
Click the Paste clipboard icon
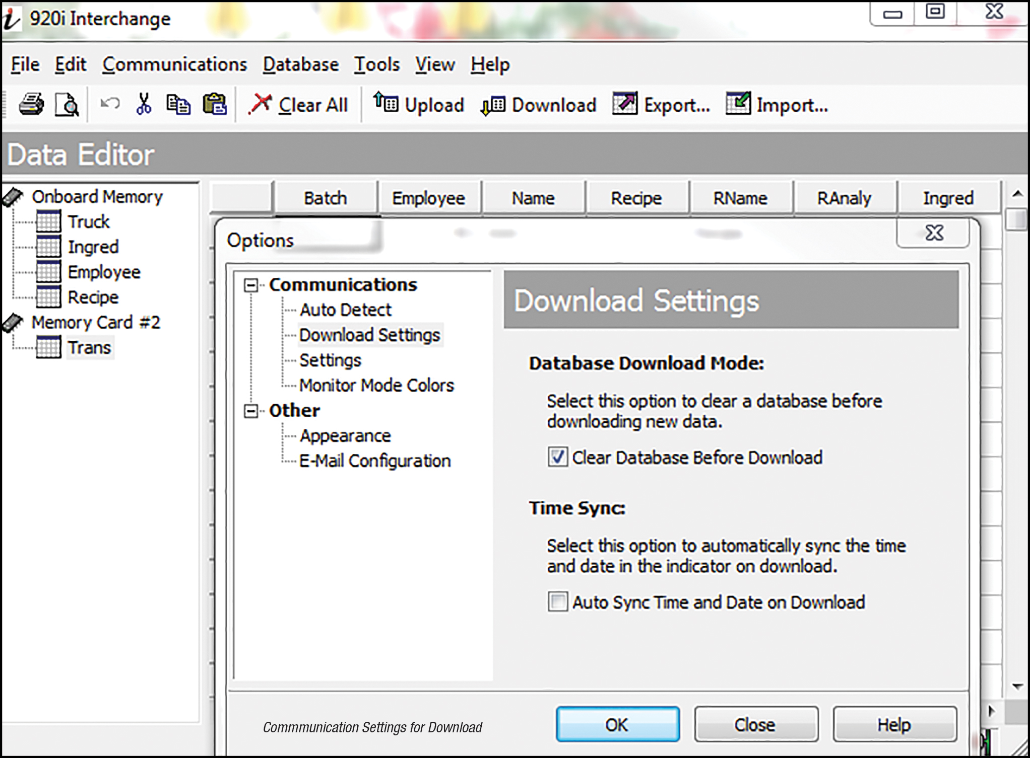[215, 105]
